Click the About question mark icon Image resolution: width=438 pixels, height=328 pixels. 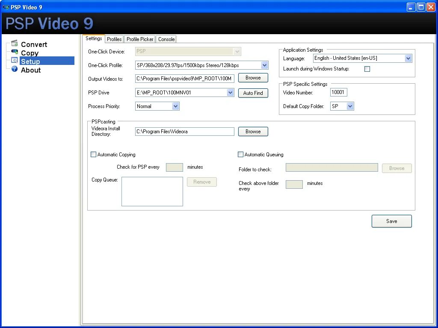click(x=15, y=69)
